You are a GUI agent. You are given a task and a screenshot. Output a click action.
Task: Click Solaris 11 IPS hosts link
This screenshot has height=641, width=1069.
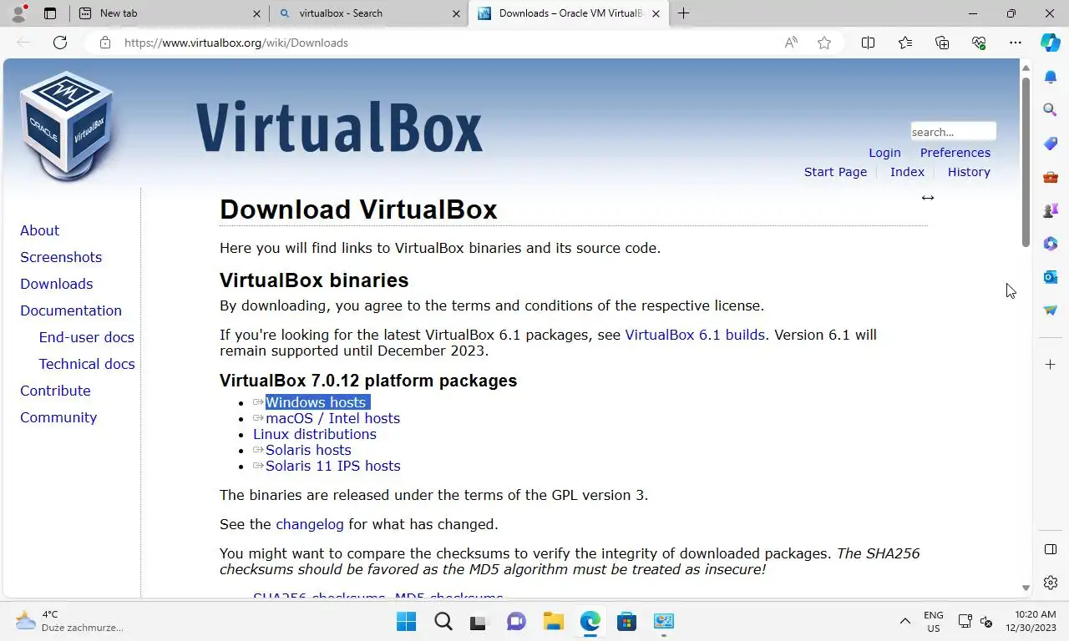(332, 466)
